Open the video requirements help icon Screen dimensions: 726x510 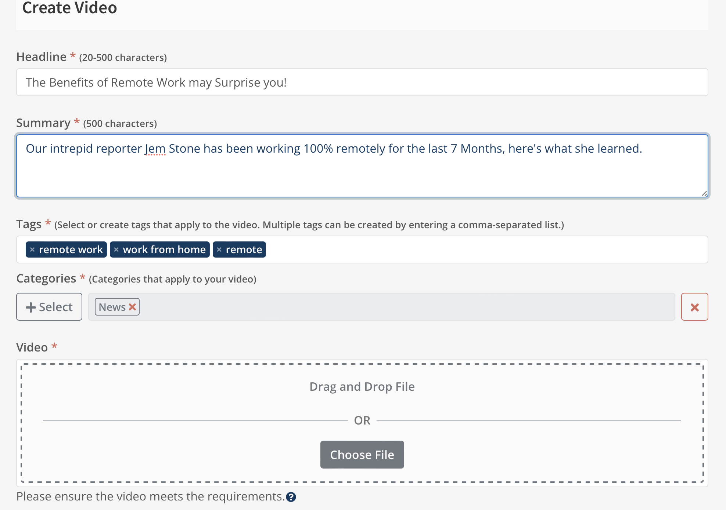click(x=291, y=497)
